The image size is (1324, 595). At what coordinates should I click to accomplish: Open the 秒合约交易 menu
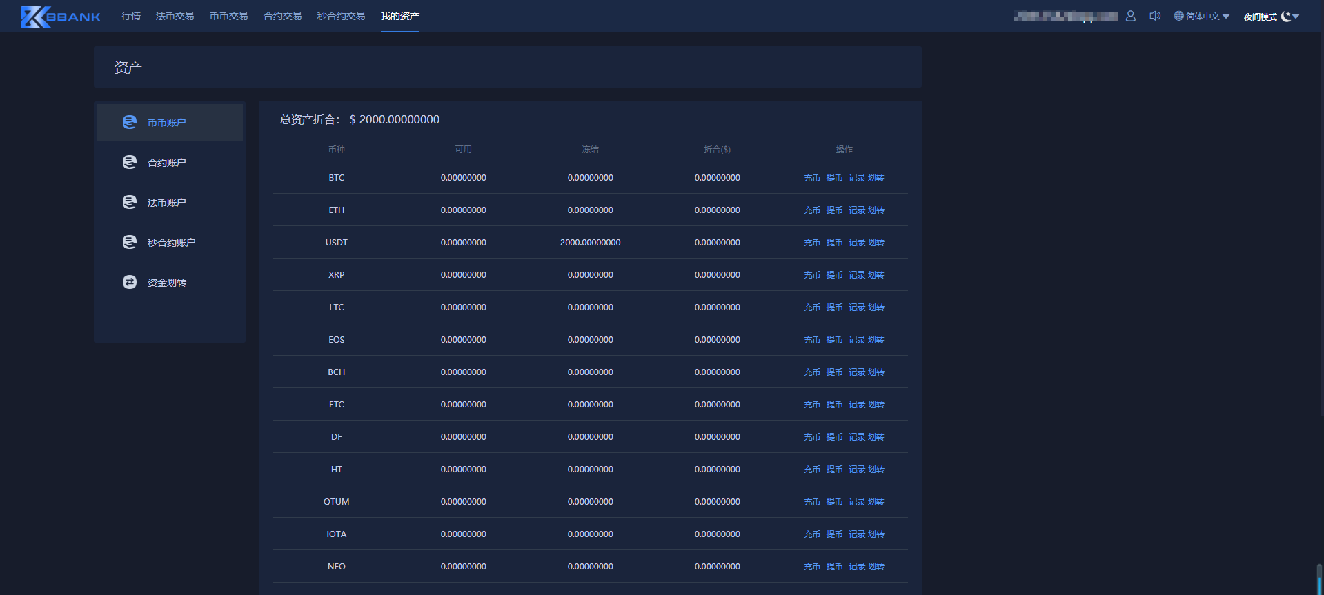coord(341,16)
